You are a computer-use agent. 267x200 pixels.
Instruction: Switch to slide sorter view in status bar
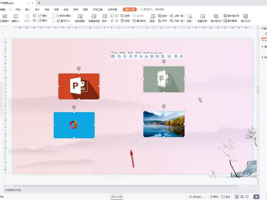coord(242,197)
